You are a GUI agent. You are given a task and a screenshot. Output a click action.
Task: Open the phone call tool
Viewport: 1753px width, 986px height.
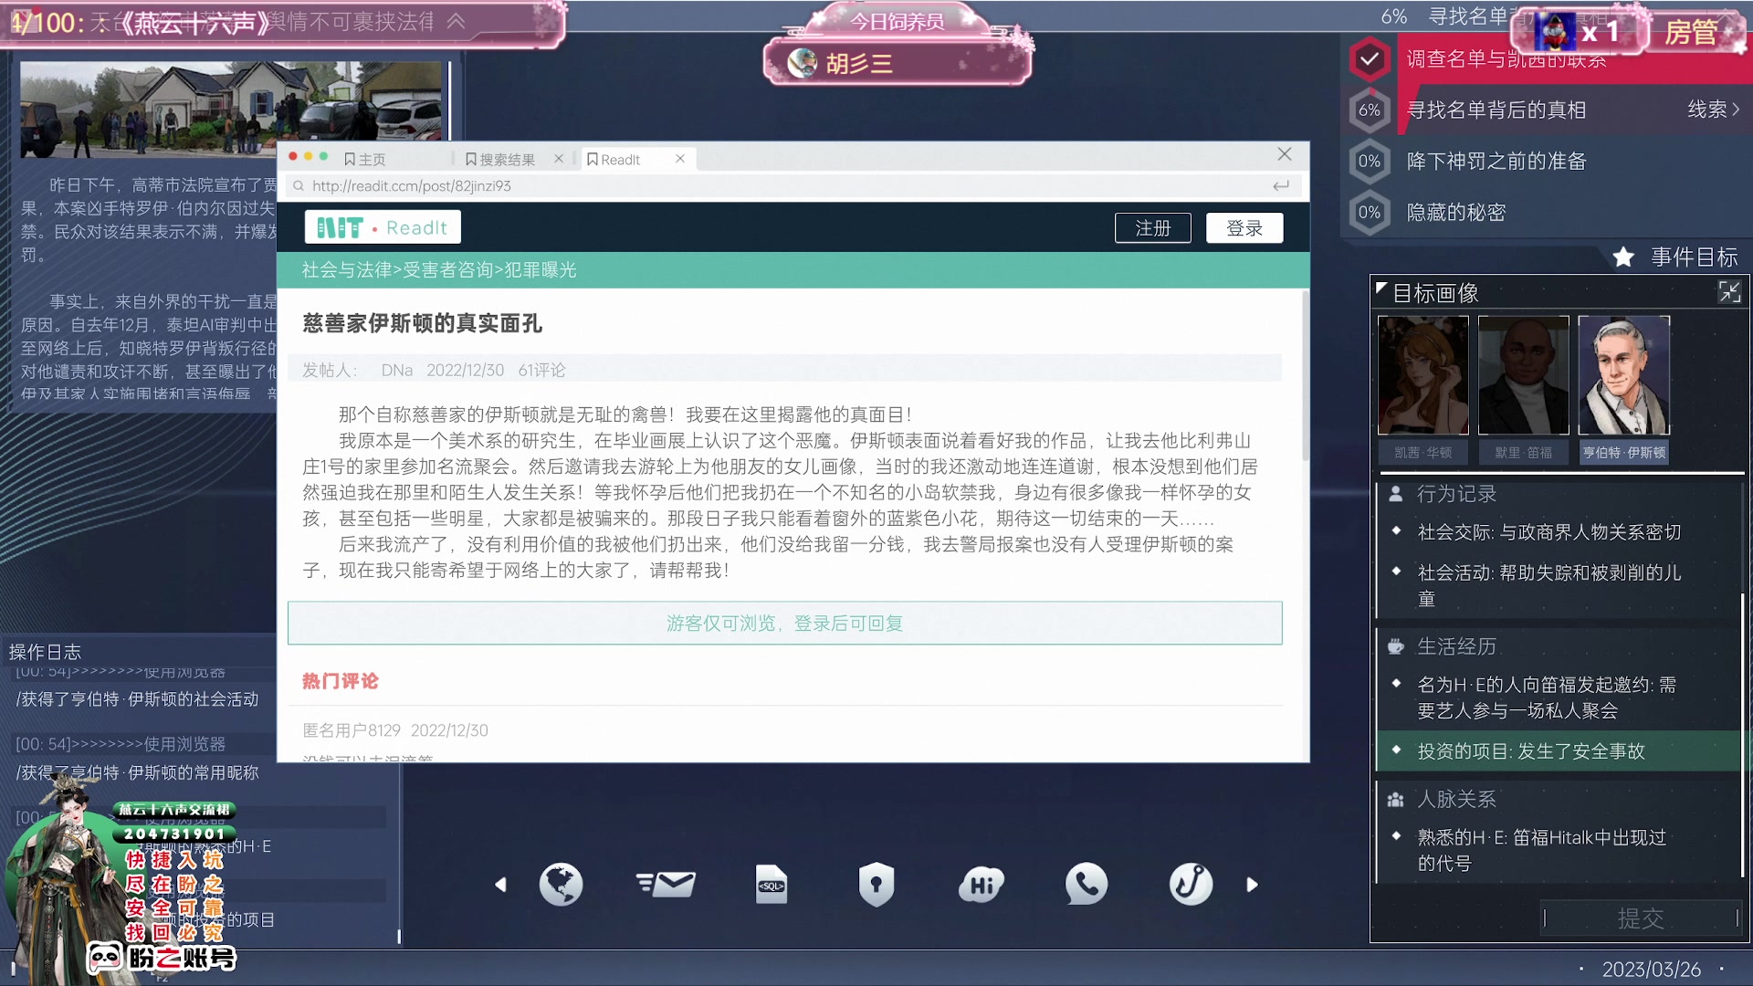pos(1086,884)
